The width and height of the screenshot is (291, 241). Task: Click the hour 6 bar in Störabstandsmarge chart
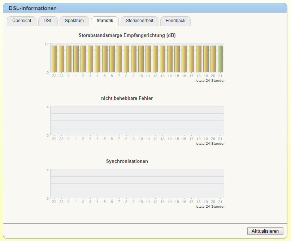[x=112, y=59]
